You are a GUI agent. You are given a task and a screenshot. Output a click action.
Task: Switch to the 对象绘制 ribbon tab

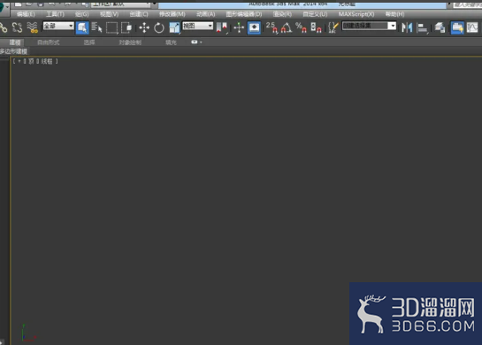tap(130, 42)
